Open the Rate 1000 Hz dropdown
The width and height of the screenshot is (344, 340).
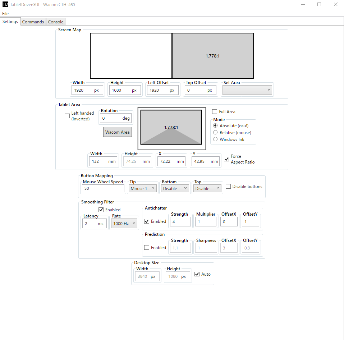click(x=124, y=224)
